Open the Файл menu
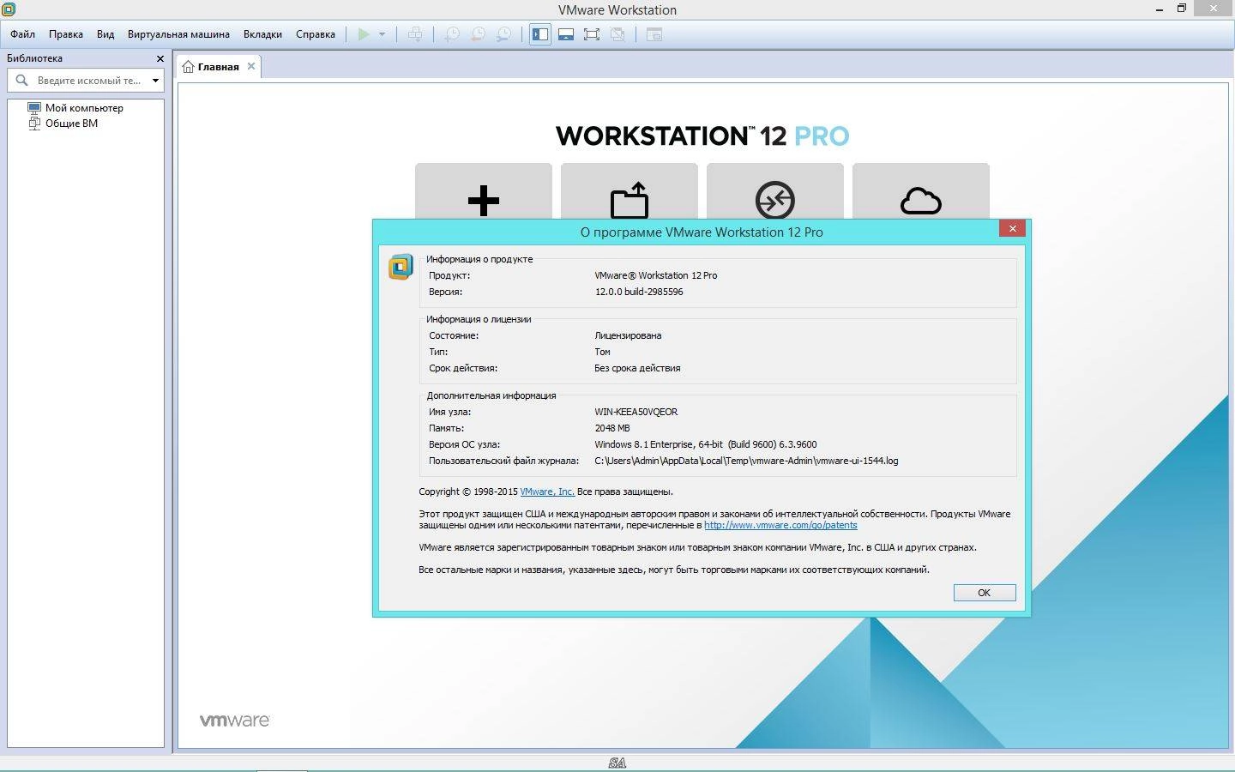Screen dimensions: 1235x772 (23, 34)
